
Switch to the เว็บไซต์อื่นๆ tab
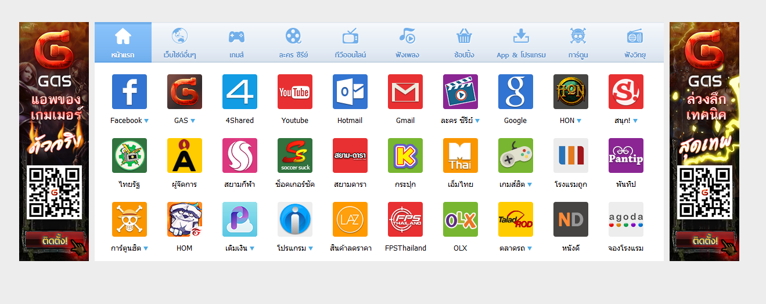[x=180, y=43]
